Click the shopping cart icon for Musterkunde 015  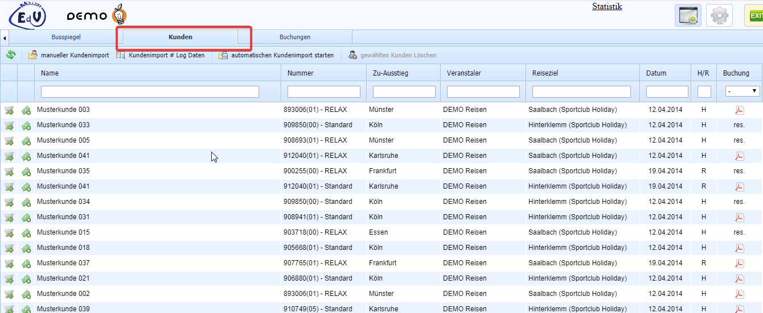tap(10, 233)
